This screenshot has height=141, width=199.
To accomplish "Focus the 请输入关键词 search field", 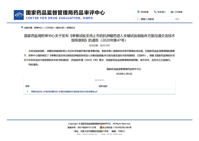I will (x=156, y=19).
